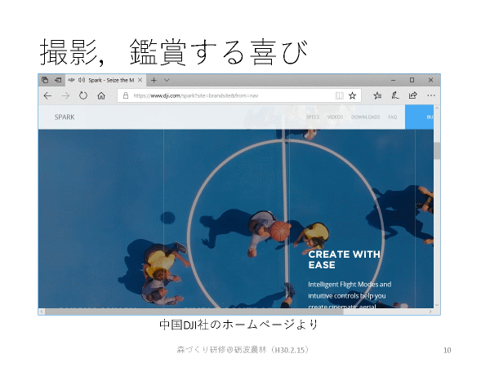Add page to favorites star
490x367 pixels.
coord(353,95)
